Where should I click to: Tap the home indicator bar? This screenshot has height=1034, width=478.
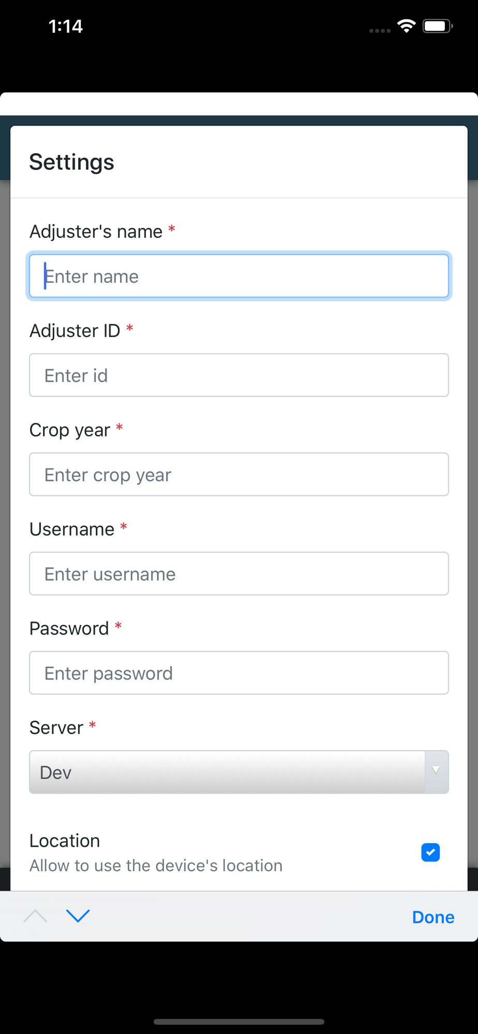coord(239,1022)
